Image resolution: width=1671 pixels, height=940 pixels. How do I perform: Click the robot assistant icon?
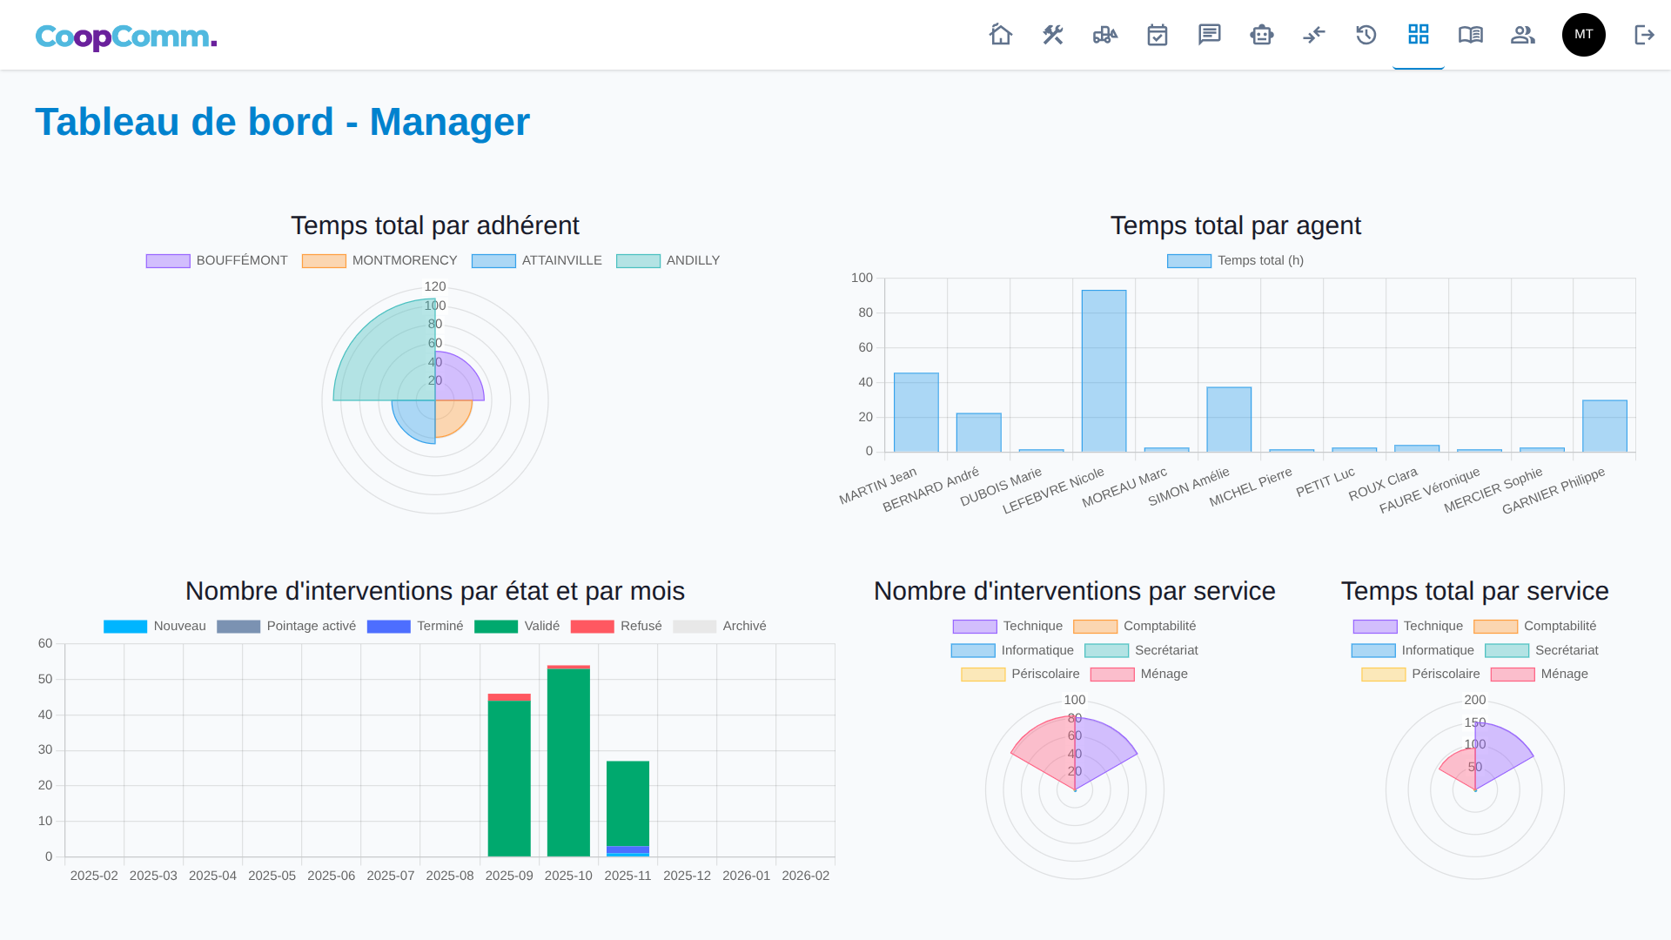1262,35
